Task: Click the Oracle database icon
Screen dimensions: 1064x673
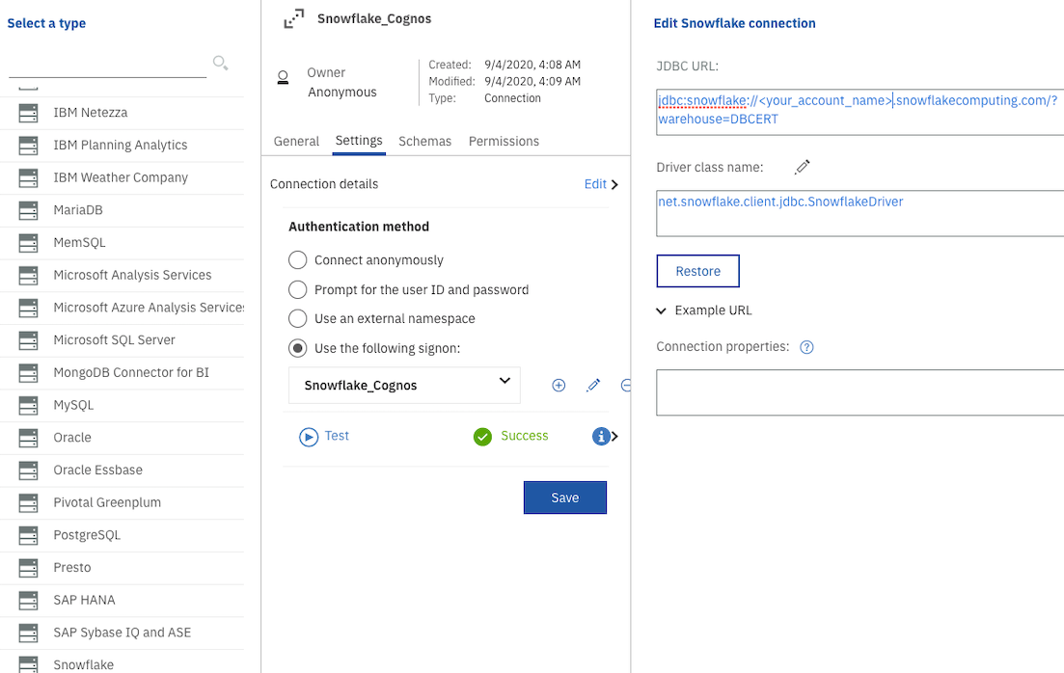Action: coord(29,438)
